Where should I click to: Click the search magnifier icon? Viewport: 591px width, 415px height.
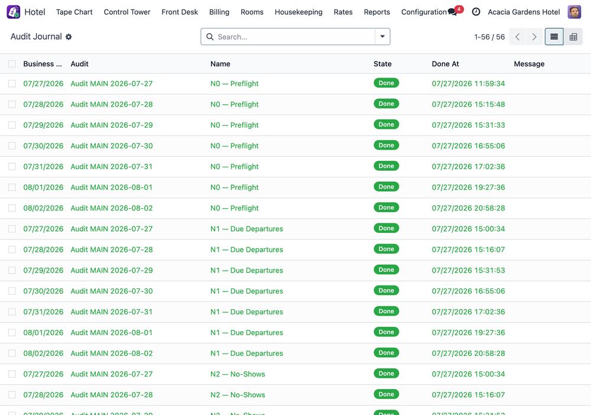tap(210, 37)
